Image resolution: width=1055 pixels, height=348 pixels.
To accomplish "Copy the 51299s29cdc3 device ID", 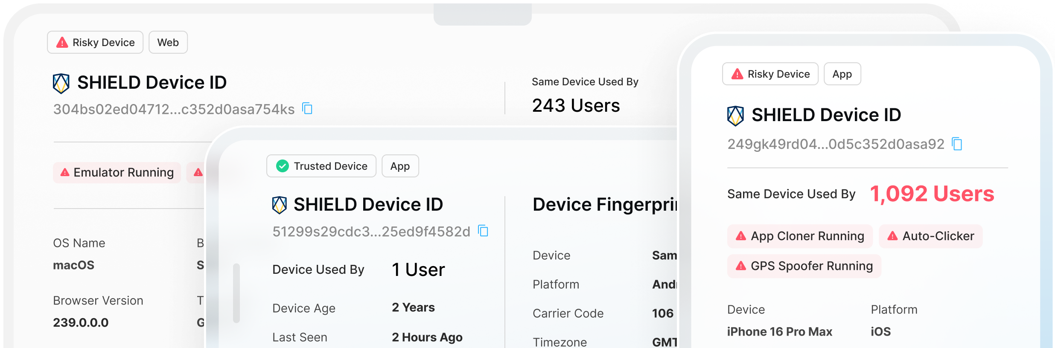I will coord(483,231).
